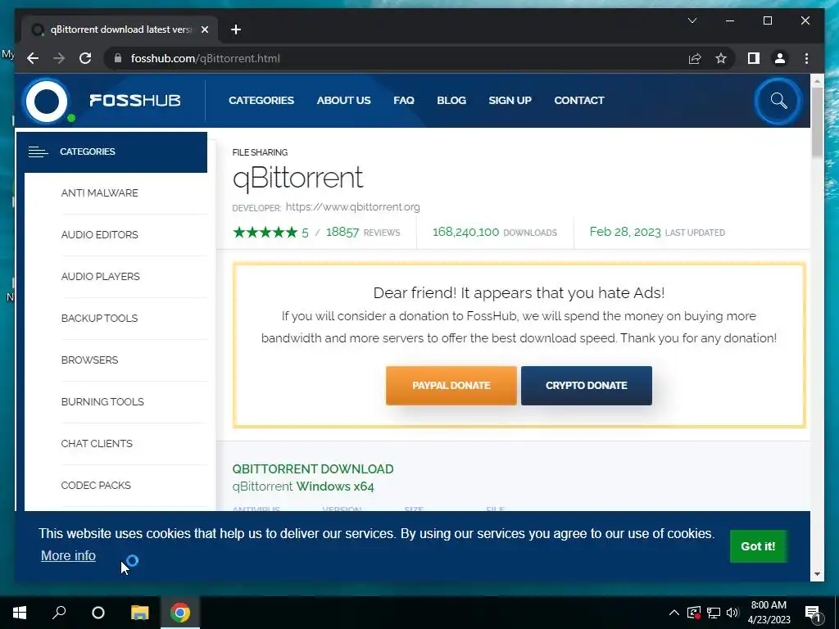Open the notification center icon
Viewport: 839px width, 629px height.
813,613
